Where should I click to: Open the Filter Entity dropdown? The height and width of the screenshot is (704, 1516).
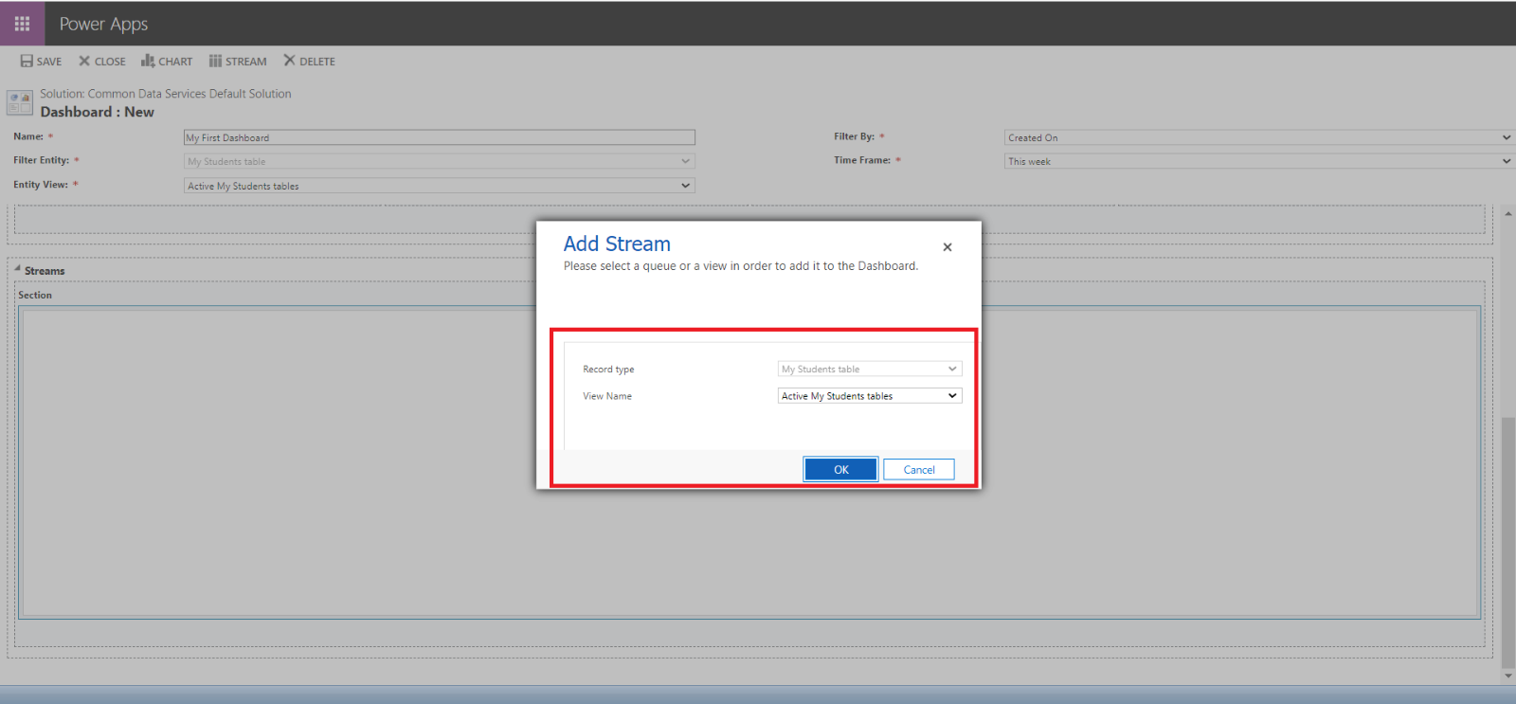click(439, 162)
